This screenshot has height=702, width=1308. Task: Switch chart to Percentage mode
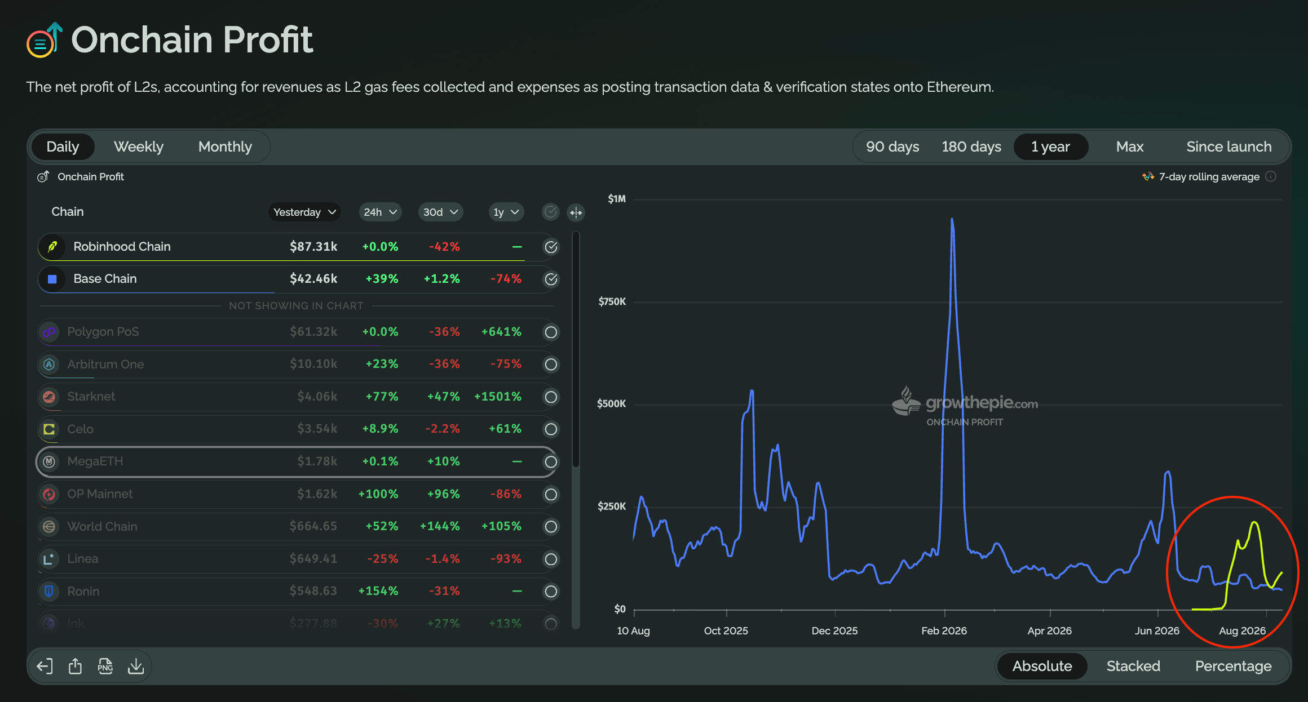1233,667
